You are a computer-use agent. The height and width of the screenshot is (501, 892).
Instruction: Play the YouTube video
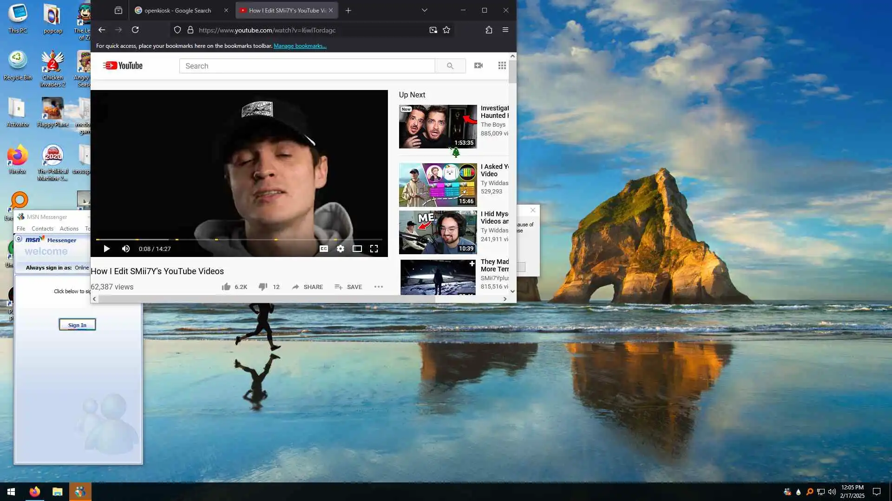106,249
